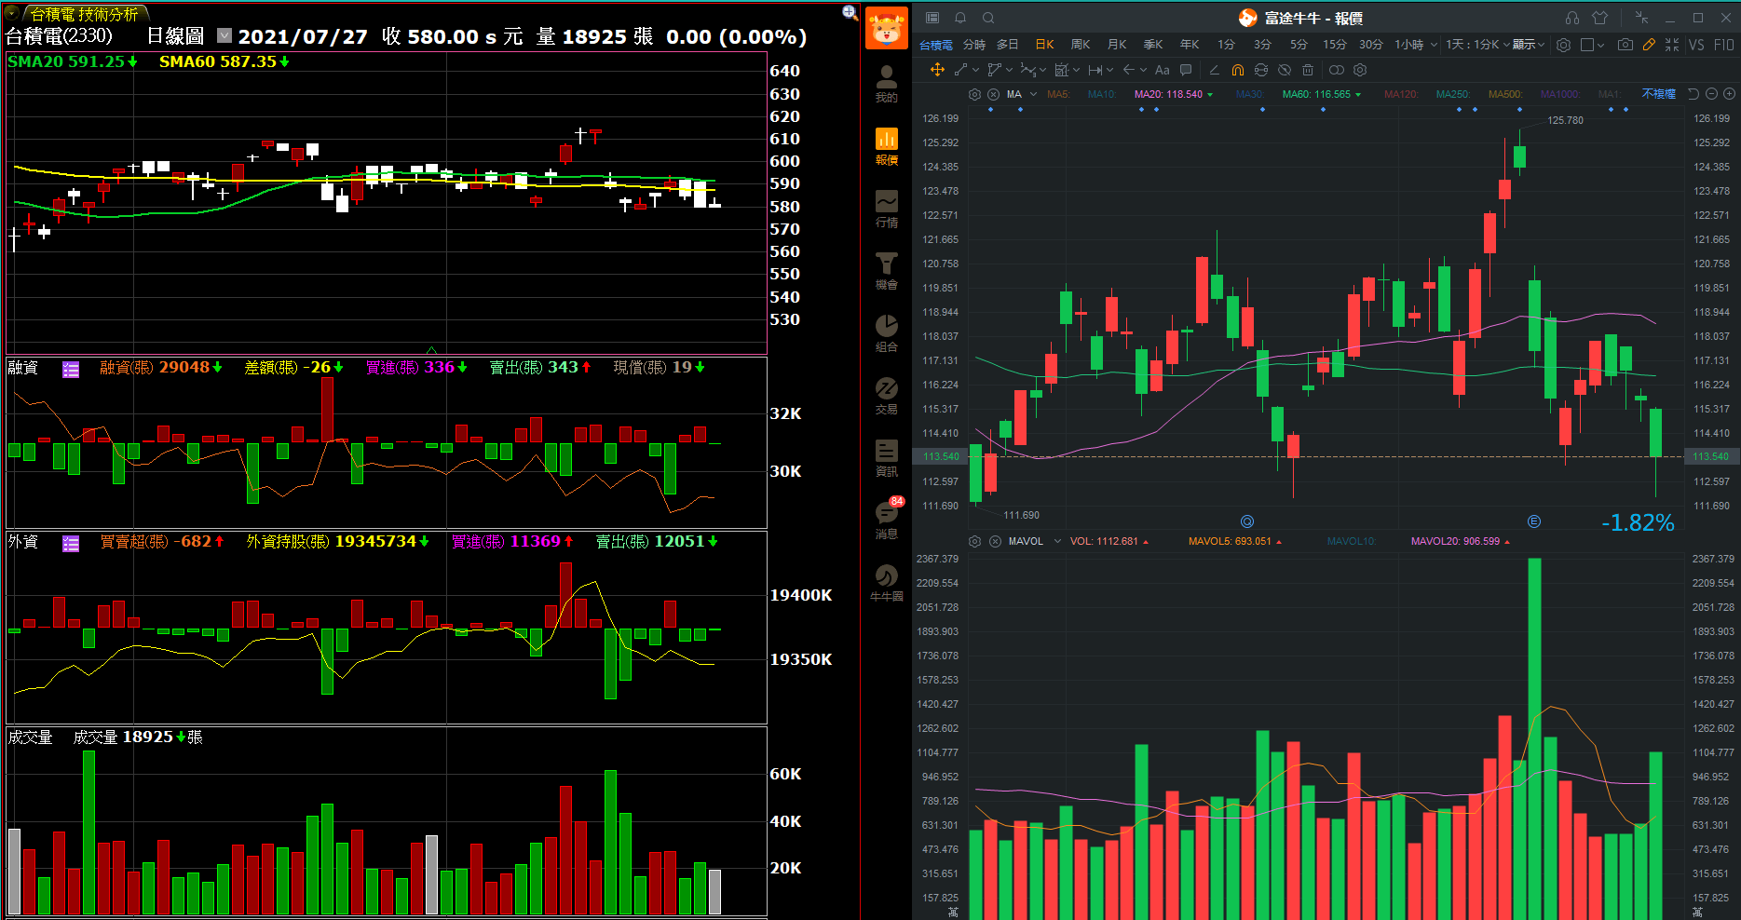The image size is (1741, 920).
Task: Expand the layout square dropdown arrow
Action: (x=1600, y=45)
